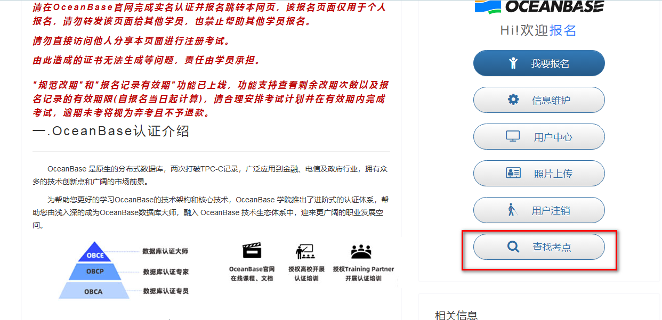Click the 数据库认证大师 label
The image size is (662, 320).
165,251
